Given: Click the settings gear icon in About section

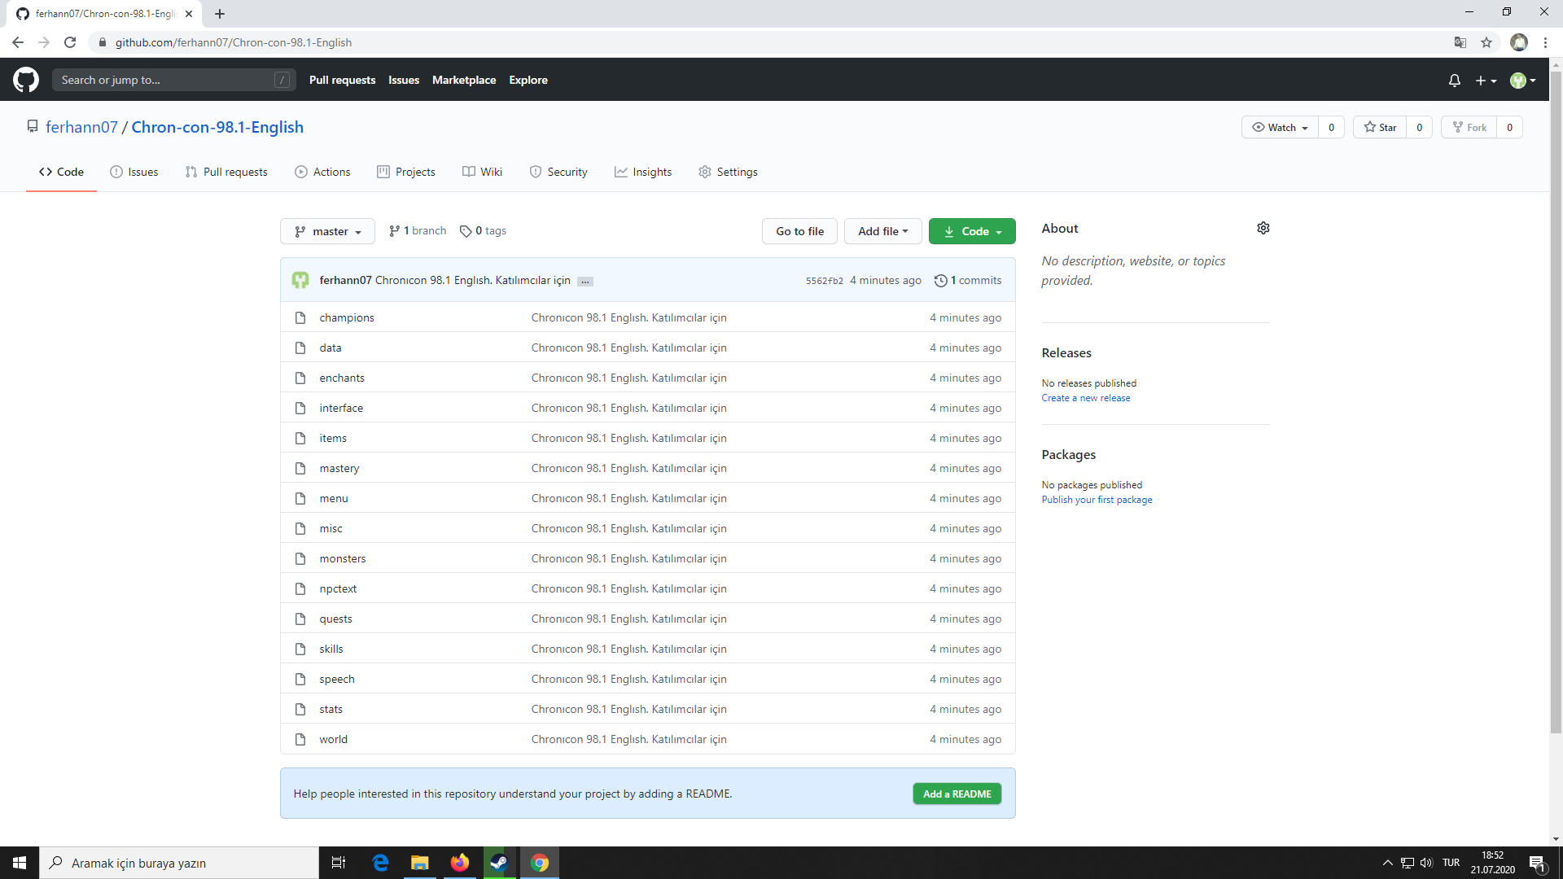Looking at the screenshot, I should (x=1263, y=228).
